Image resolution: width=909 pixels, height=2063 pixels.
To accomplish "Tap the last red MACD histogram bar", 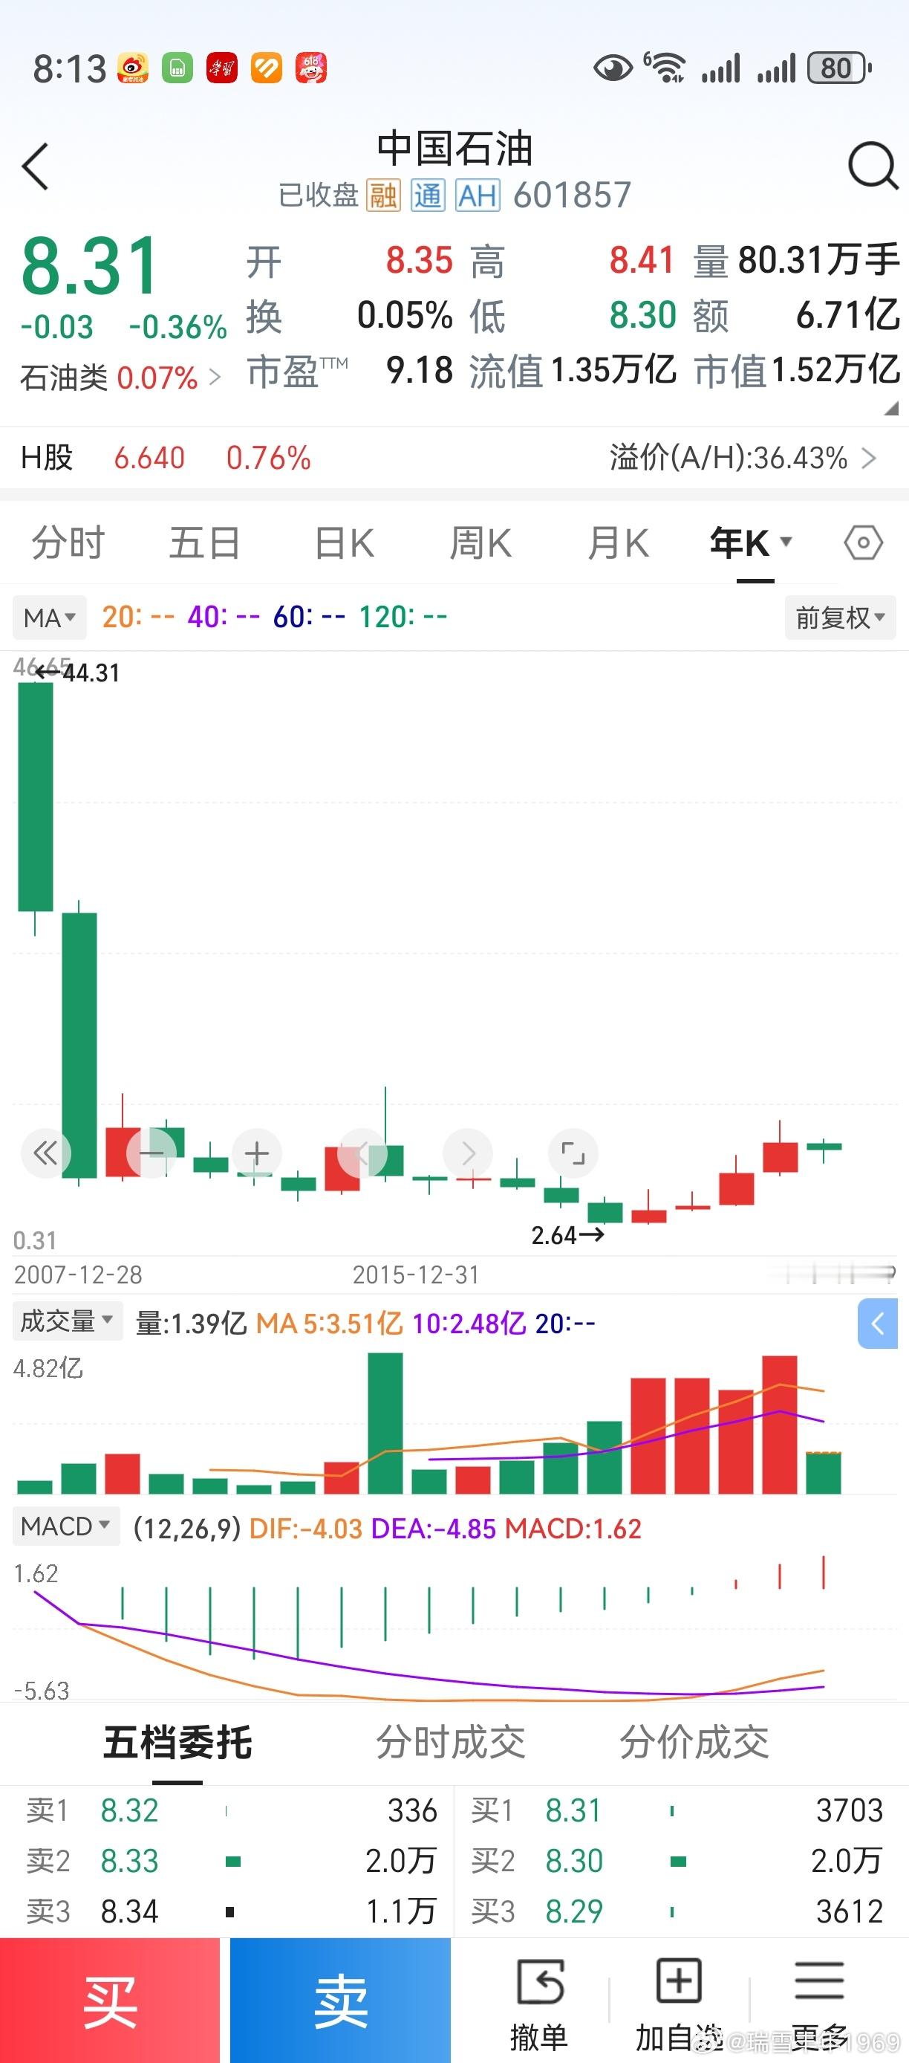I will coord(824,1572).
